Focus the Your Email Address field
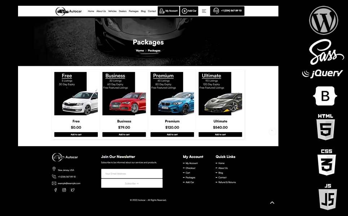Screen dimensions: 348x216 coord(132,174)
